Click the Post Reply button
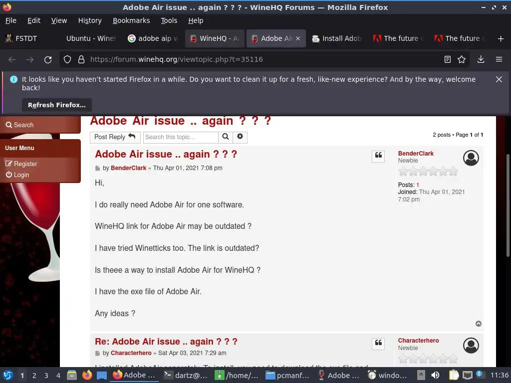This screenshot has width=511, height=383. point(115,137)
